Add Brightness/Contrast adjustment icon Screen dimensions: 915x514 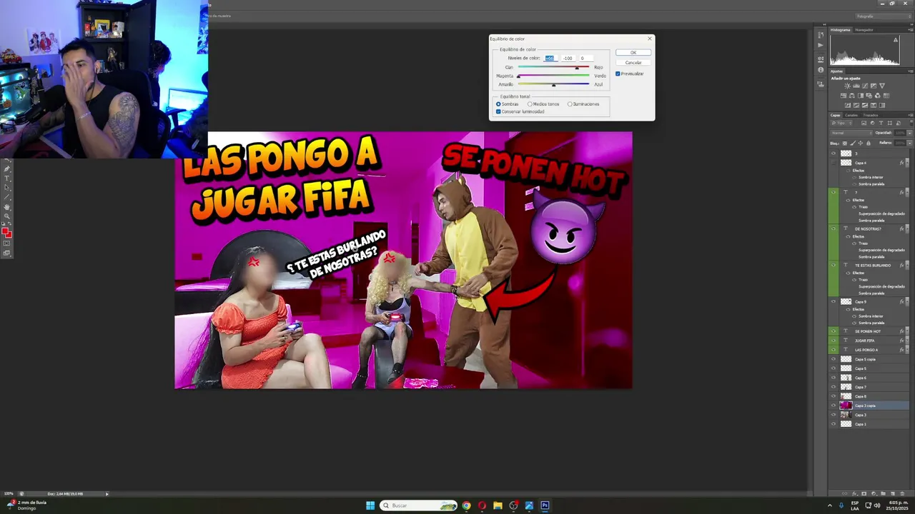[847, 86]
